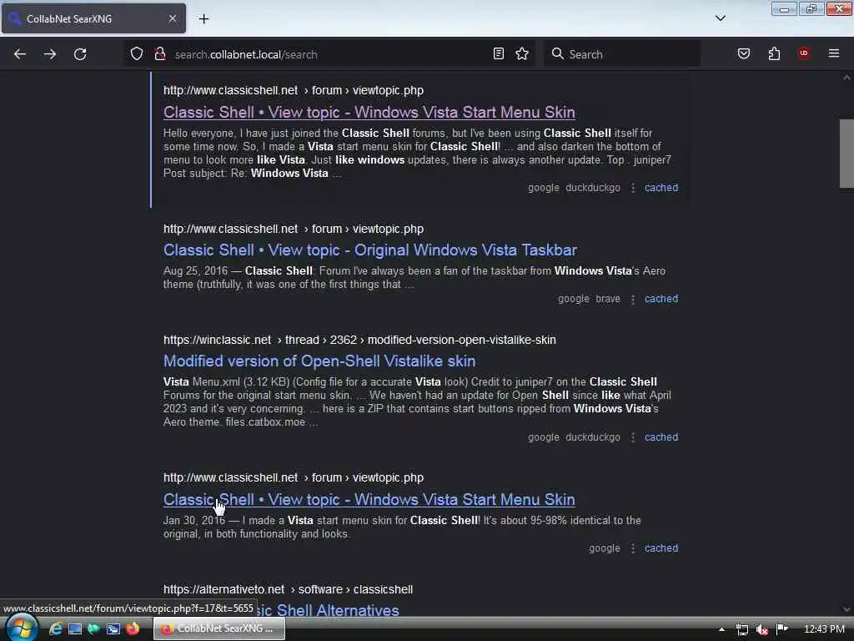Screen dimensions: 854x641
Task: Open cached link for Vista Taskbar result
Action: pyautogui.click(x=661, y=299)
